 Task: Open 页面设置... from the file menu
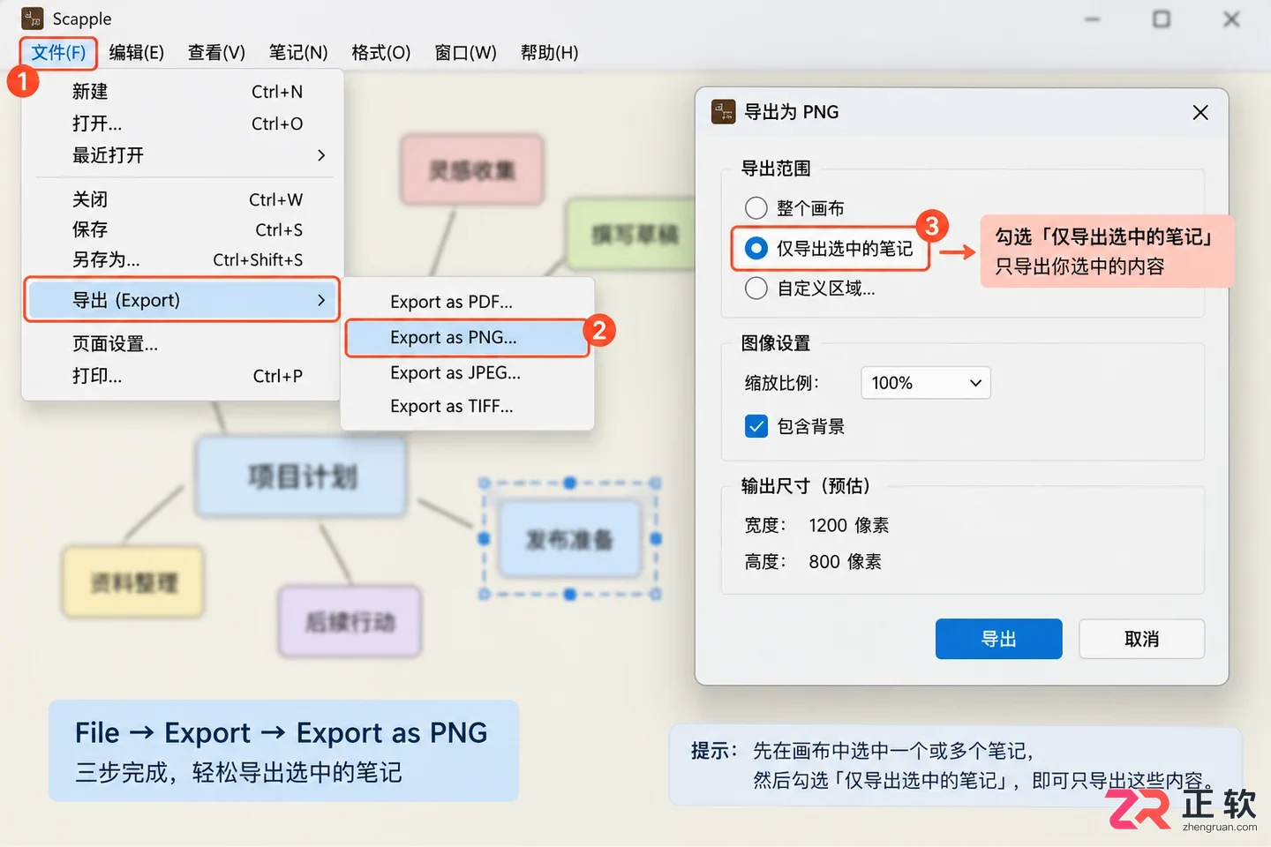pos(183,344)
